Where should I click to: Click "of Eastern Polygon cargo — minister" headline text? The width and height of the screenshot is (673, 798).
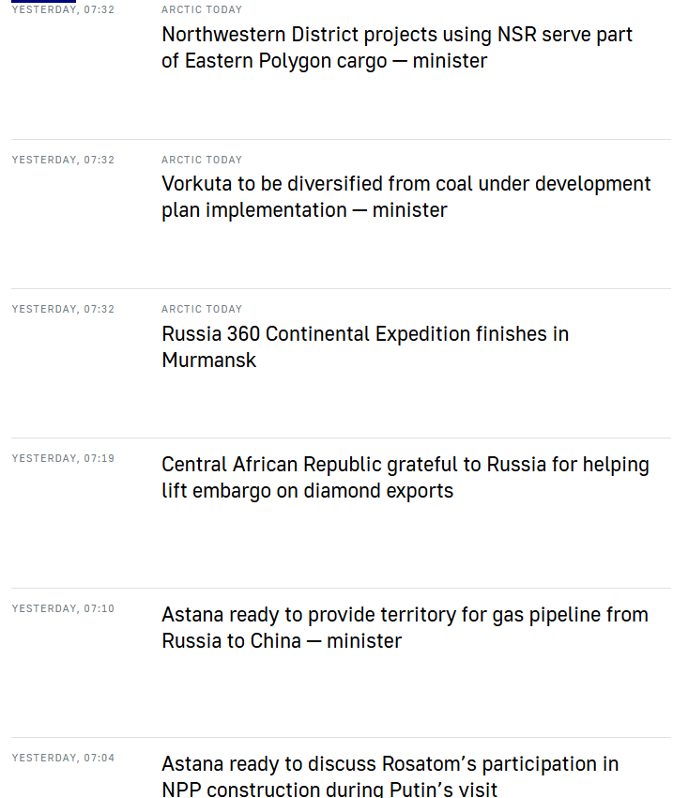point(324,61)
